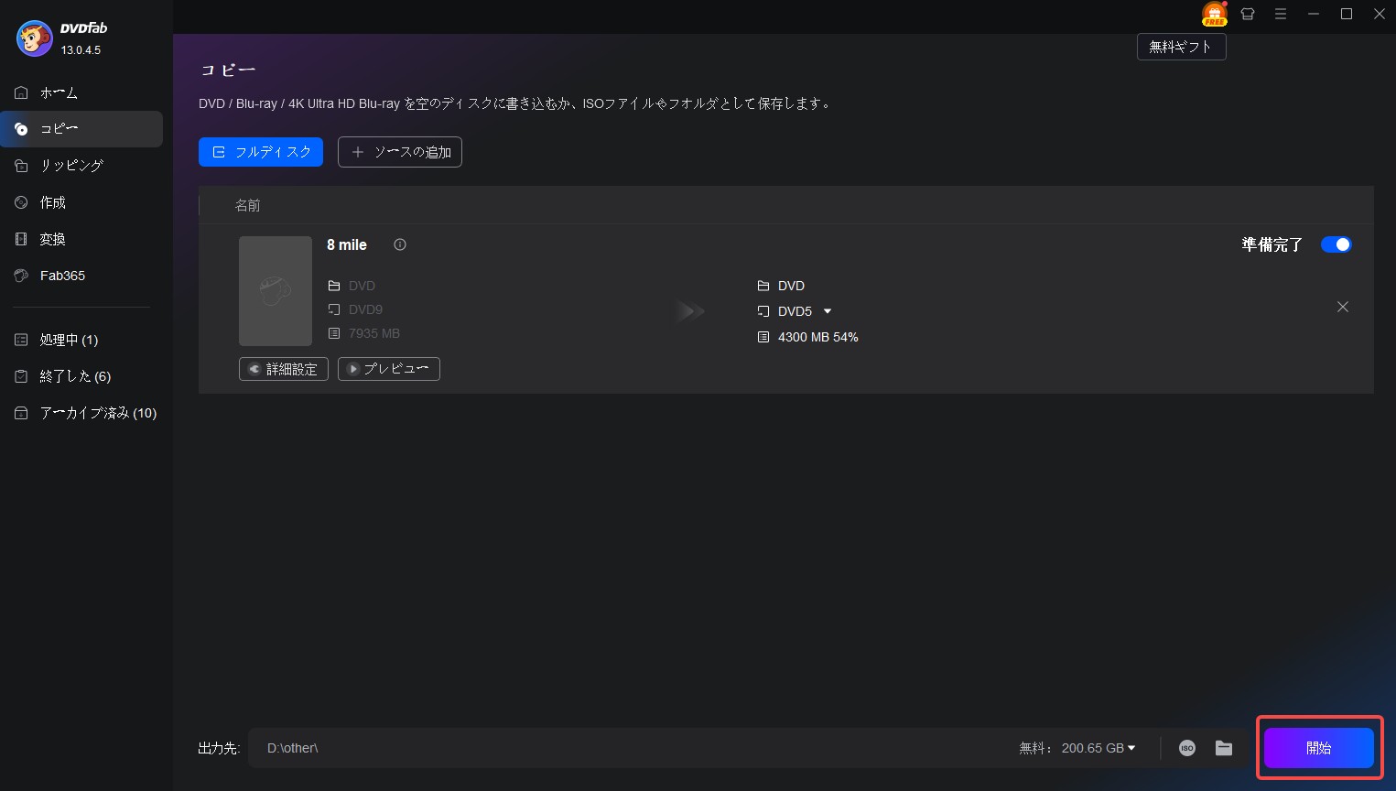1396x791 pixels.
Task: Open output folder browse icon
Action: [x=1224, y=748]
